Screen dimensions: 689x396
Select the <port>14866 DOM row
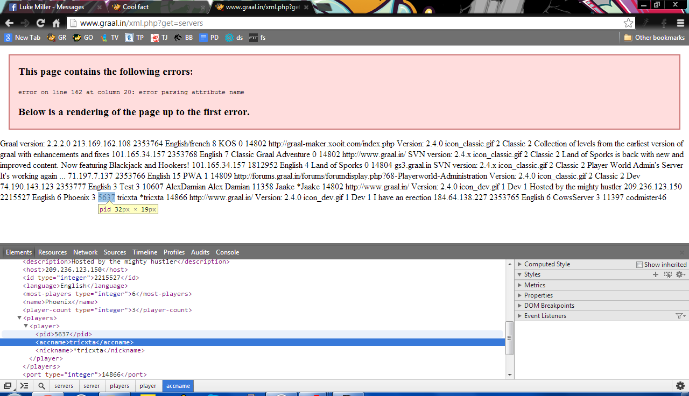(x=253, y=374)
